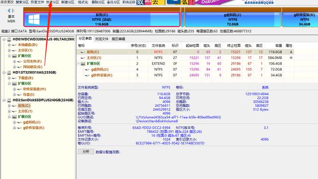318x179 pixels.
Task: Expand the 本地磁盘(D:) tree node
Action: click(9, 45)
